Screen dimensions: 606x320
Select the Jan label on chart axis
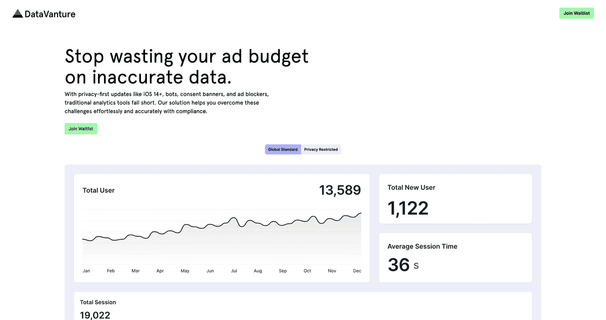[86, 271]
